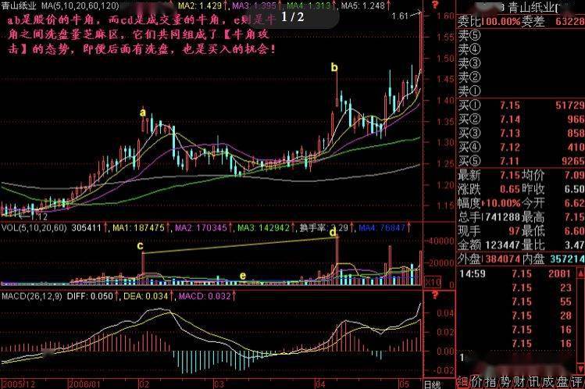585x389 pixels.
Task: Click the 买③ price 7.13
Action: (x=510, y=133)
